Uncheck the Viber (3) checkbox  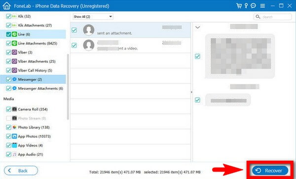pos(8,52)
